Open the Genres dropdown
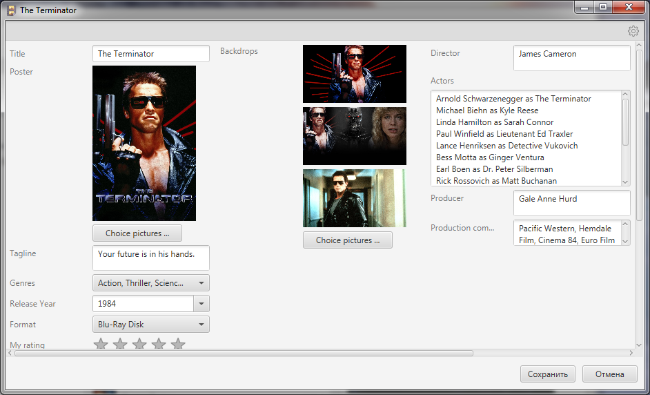650x395 pixels. (x=151, y=283)
